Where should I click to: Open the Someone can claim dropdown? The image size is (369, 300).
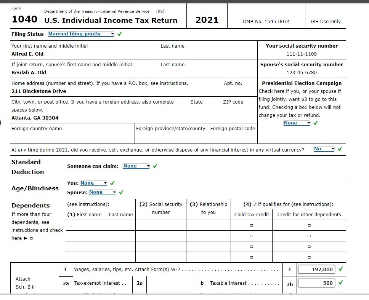coord(136,165)
